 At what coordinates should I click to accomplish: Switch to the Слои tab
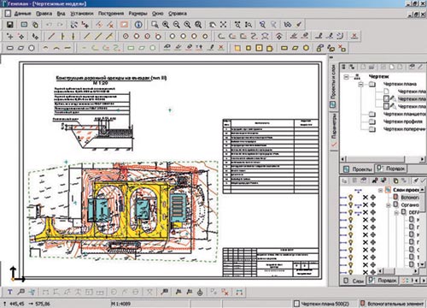coord(354,281)
